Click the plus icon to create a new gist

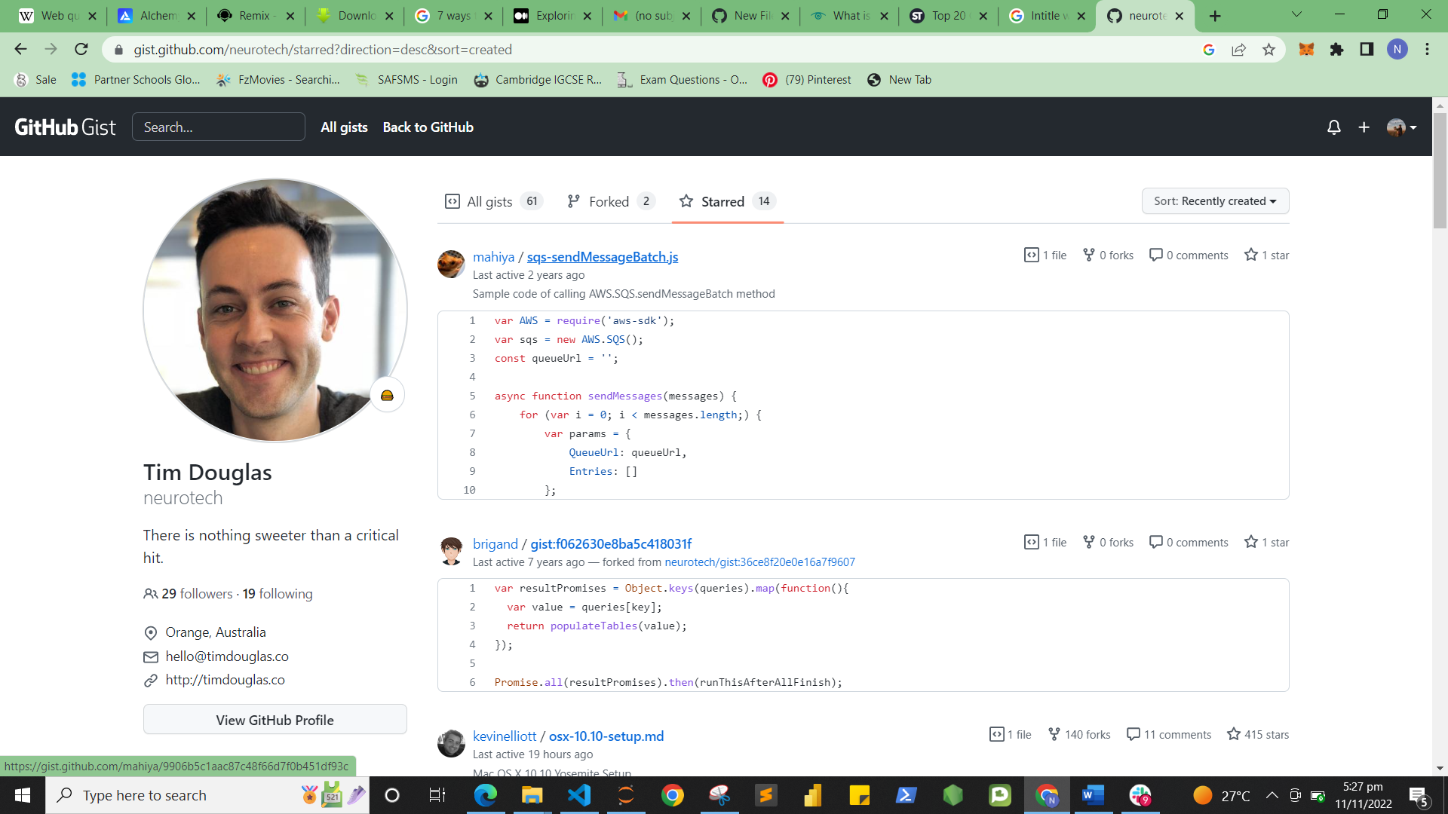click(x=1364, y=127)
